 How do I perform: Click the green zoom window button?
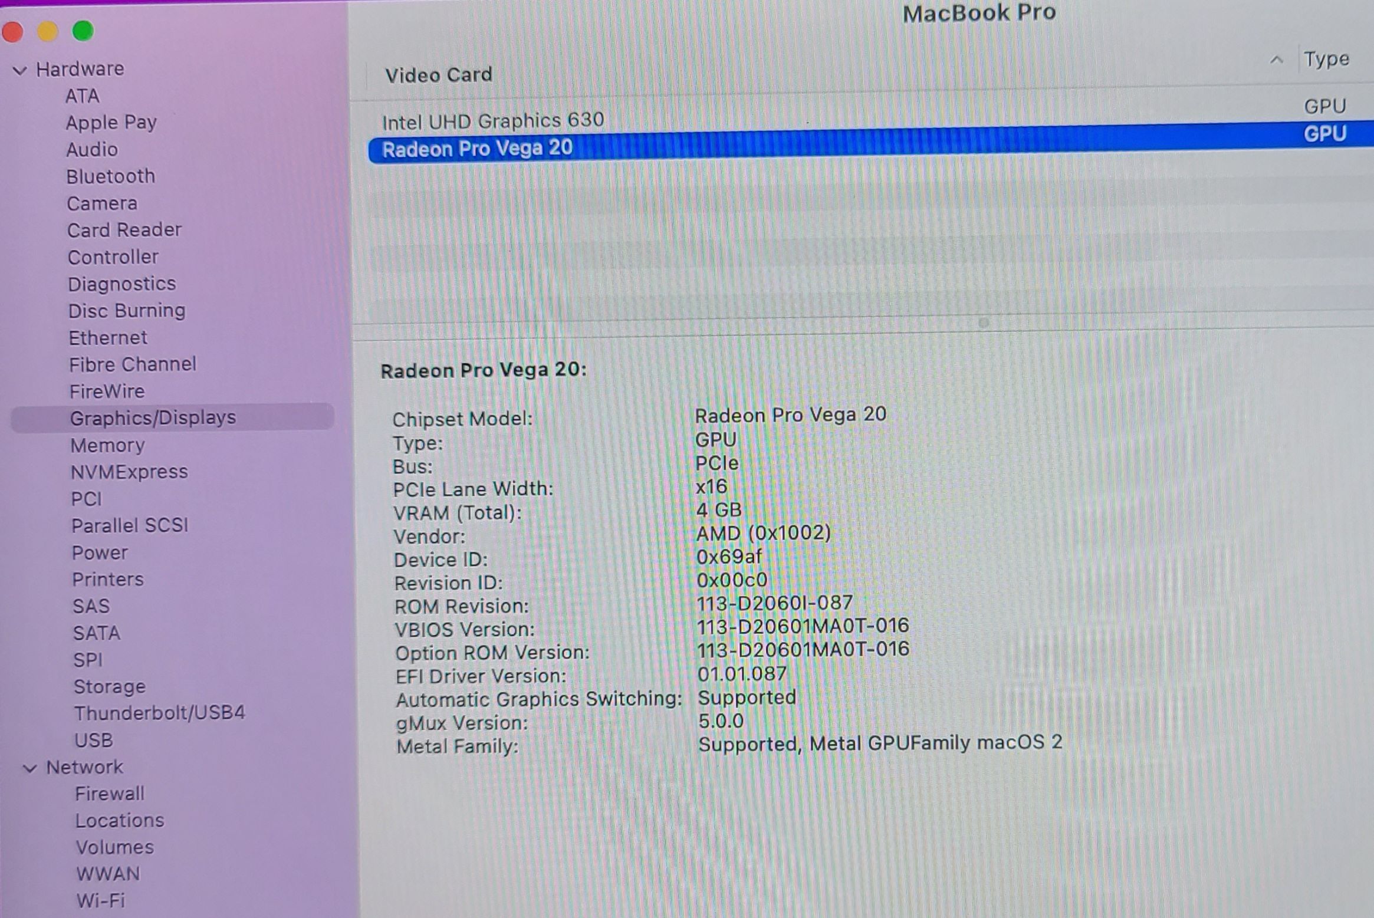tap(83, 31)
